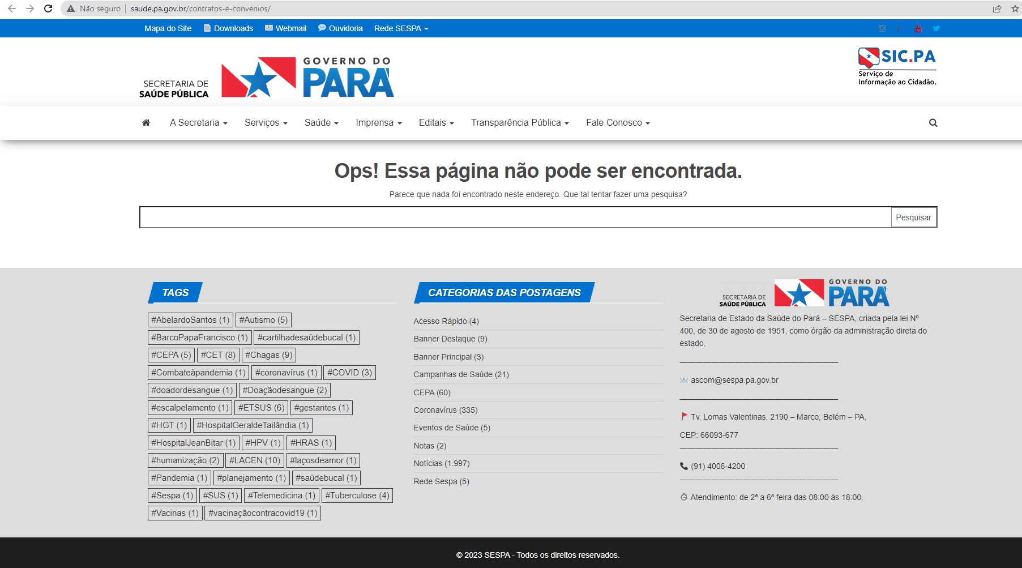Open the A Secretaria dropdown menu

[x=198, y=123]
